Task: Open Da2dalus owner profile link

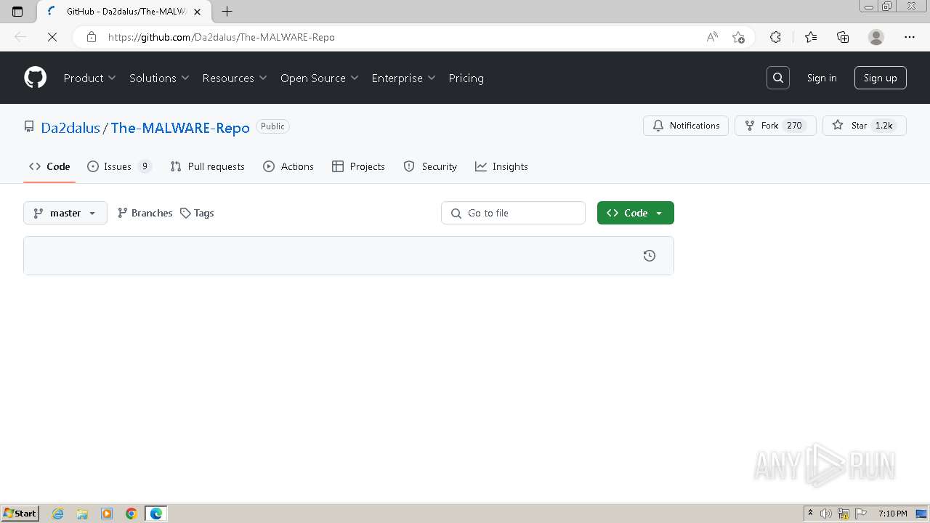Action: tap(70, 127)
